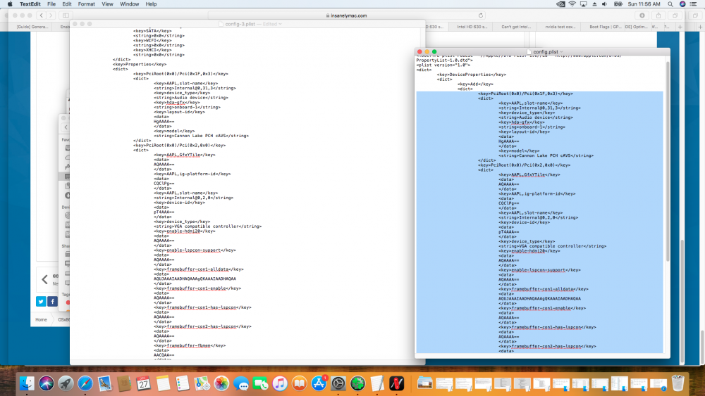
Task: Open the Trash in dock
Action: (678, 383)
